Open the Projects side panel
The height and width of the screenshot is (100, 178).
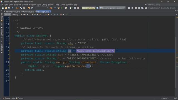click(2, 17)
